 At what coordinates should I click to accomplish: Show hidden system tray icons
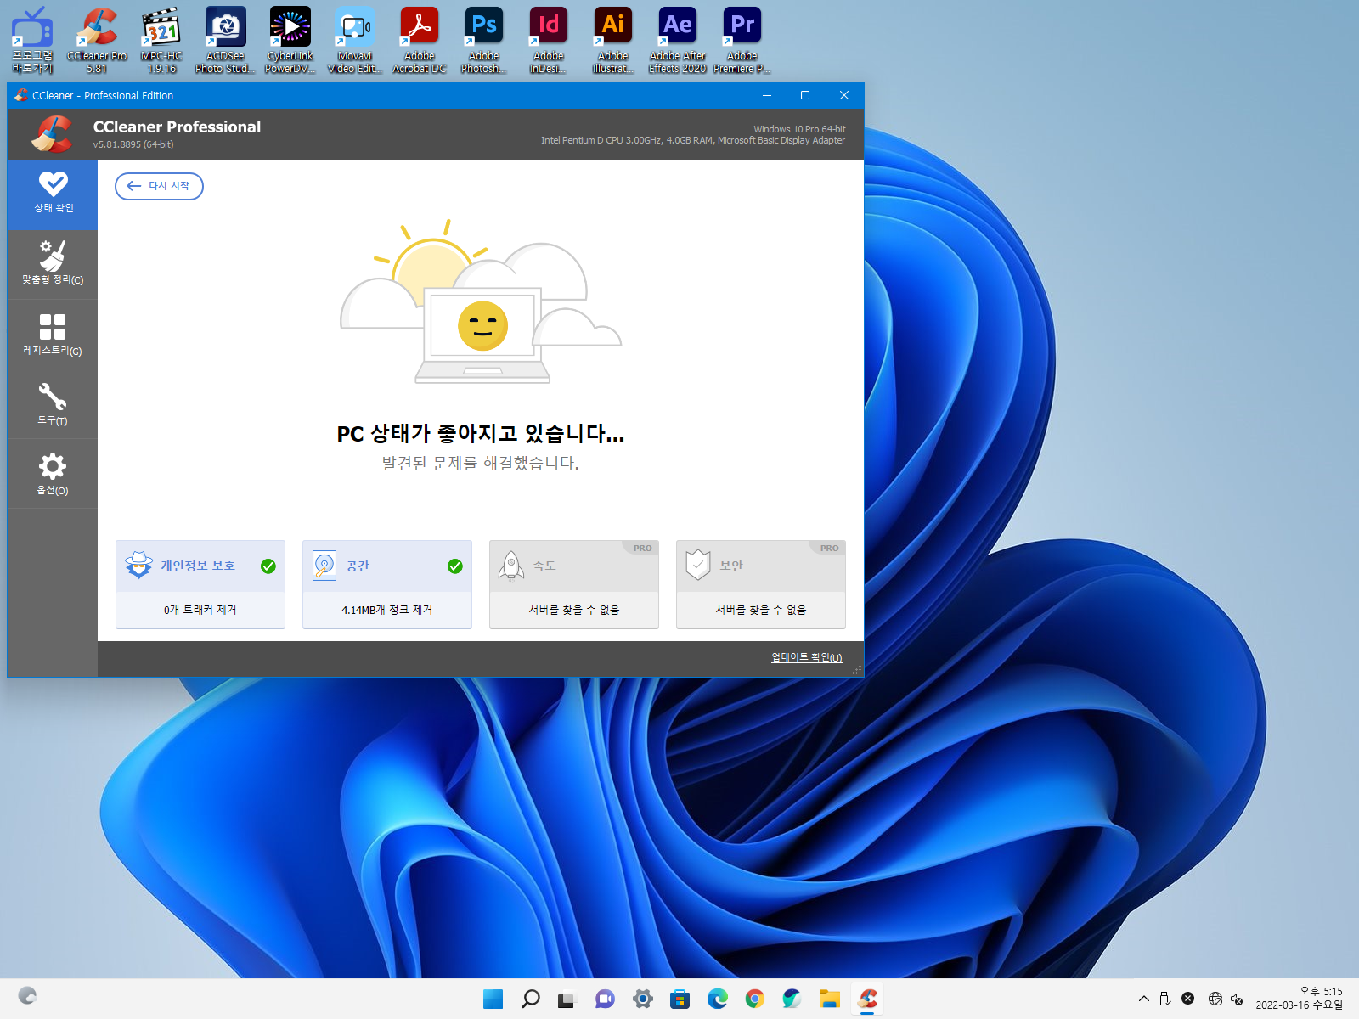point(1144,999)
